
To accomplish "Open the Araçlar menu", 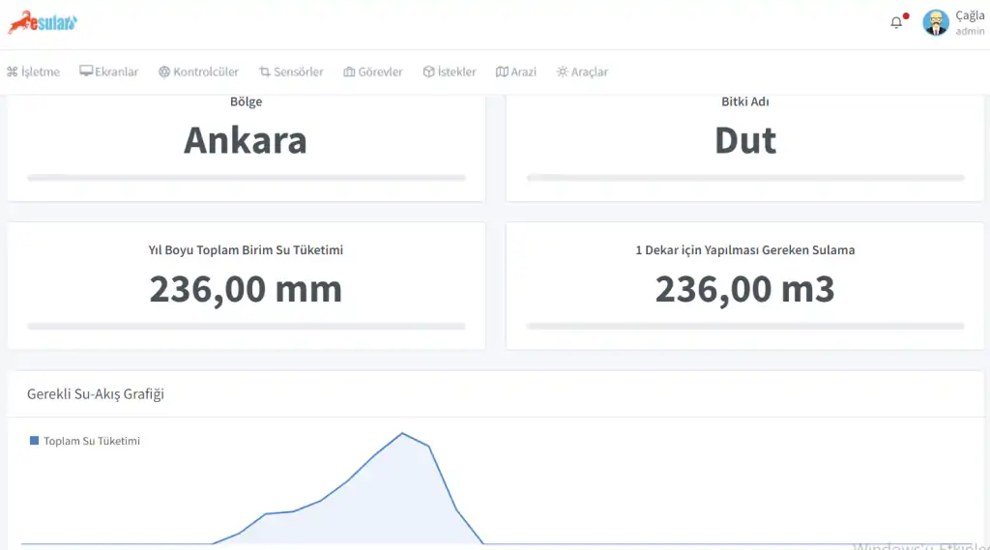I will pos(589,72).
